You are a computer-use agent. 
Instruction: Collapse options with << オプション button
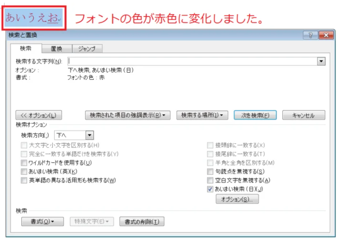(39, 115)
